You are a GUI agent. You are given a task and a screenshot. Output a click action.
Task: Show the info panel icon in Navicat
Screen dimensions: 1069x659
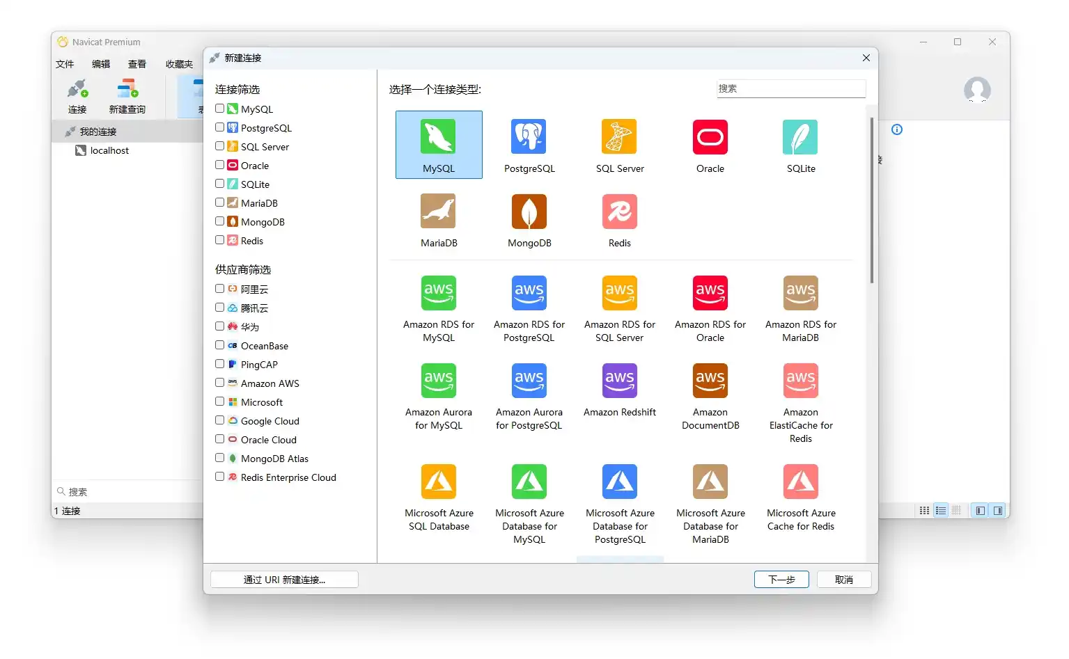pos(897,129)
